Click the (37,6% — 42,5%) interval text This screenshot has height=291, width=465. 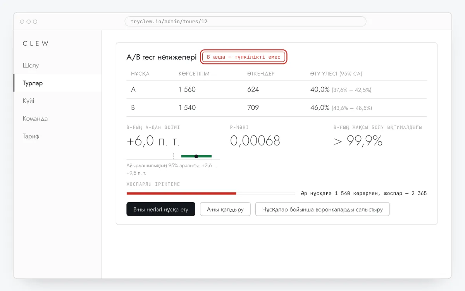tap(351, 90)
